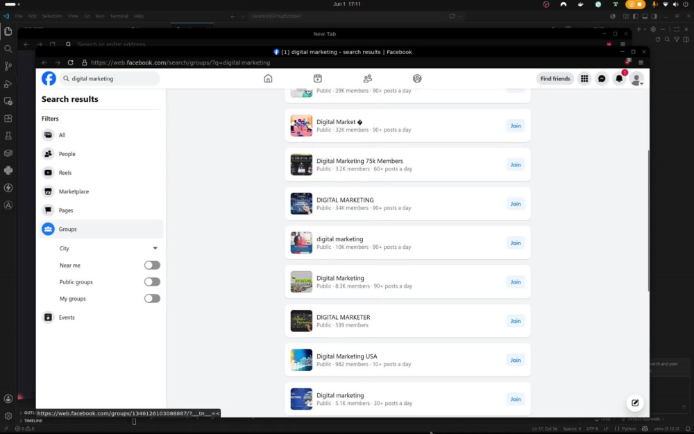694x434 pixels.
Task: Click the Facebook window URL address bar
Action: tap(180, 63)
